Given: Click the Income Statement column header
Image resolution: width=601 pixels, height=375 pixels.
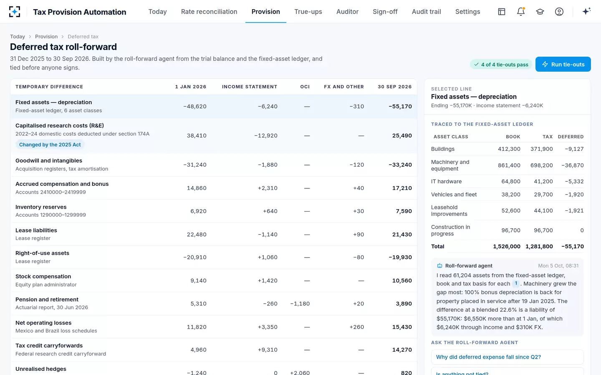Looking at the screenshot, I should [x=250, y=87].
